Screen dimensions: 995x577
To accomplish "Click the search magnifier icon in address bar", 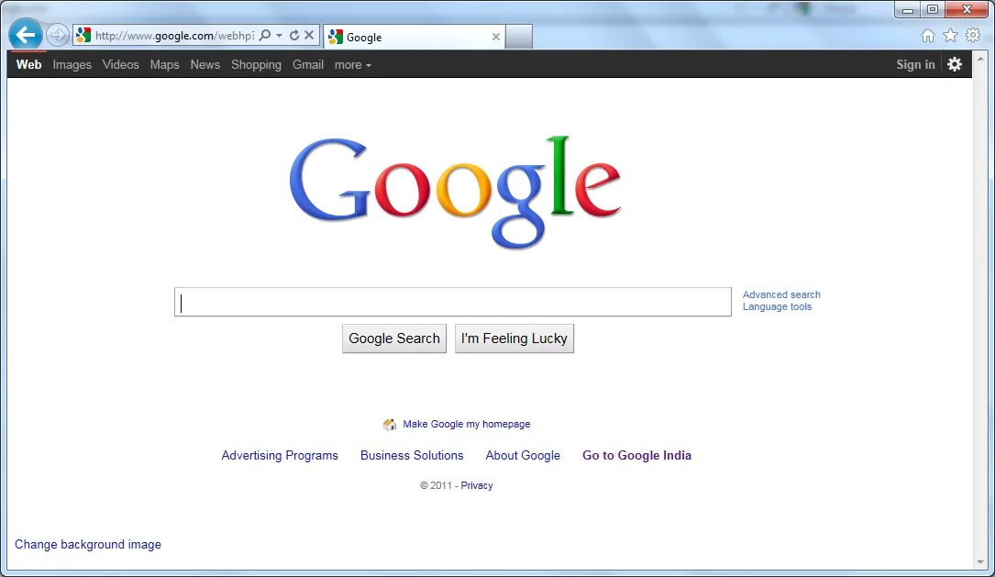I will pos(265,36).
